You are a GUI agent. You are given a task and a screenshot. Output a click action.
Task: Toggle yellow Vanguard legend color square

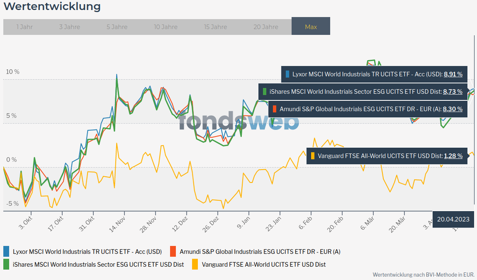[x=195, y=264]
